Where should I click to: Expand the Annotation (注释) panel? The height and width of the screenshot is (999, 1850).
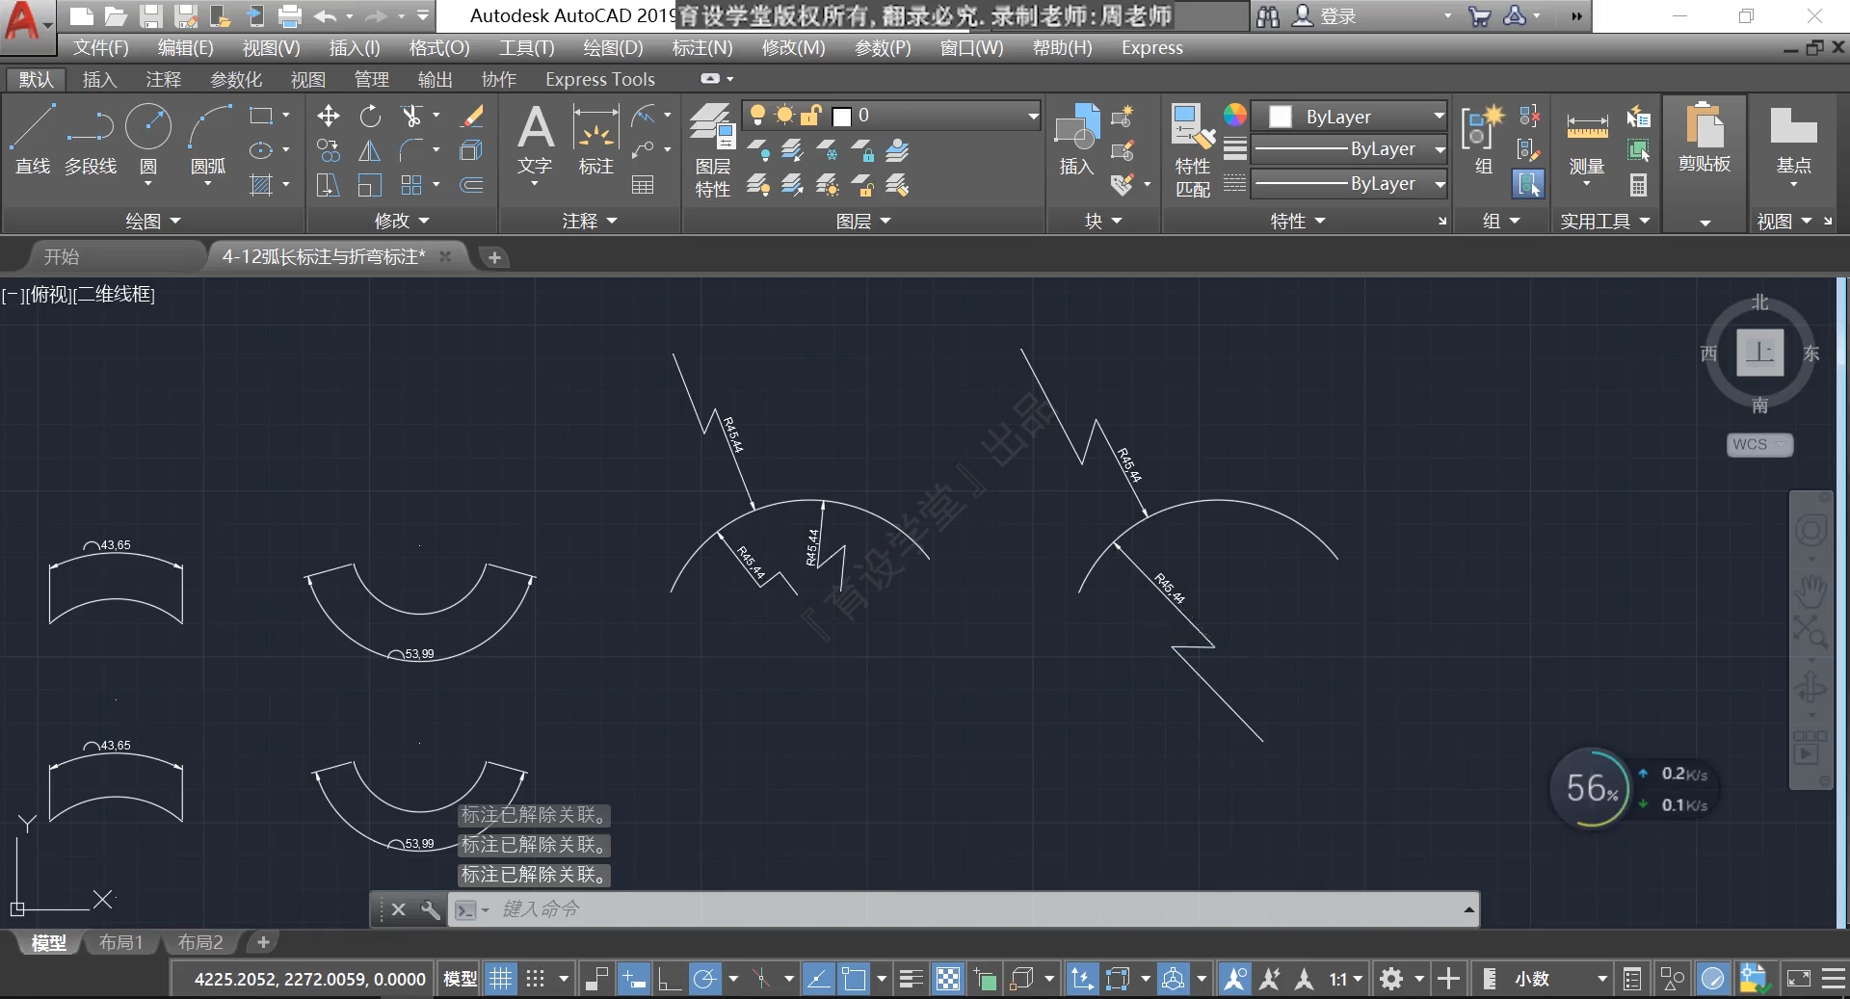(589, 221)
